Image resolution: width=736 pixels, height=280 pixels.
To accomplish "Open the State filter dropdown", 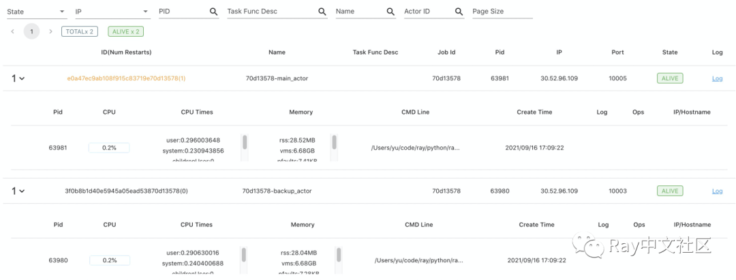I will pyautogui.click(x=62, y=12).
